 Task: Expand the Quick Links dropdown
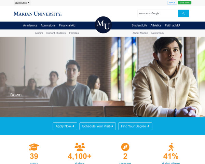(22, 3)
